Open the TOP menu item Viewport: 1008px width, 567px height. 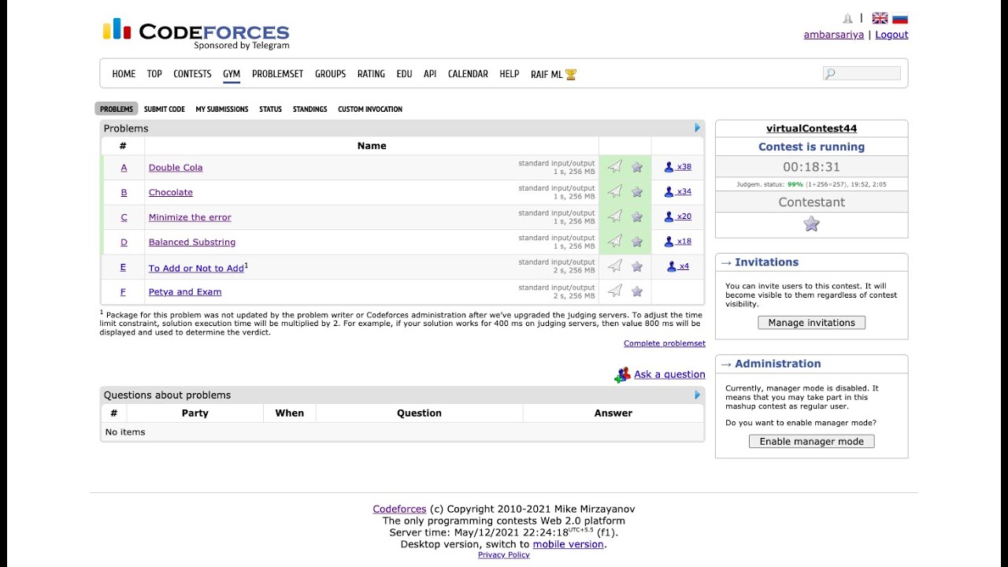(x=154, y=74)
